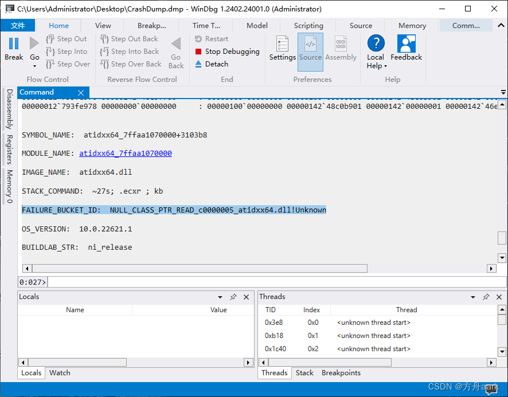Image resolution: width=508 pixels, height=397 pixels.
Task: Toggle Source mode preference
Action: [x=310, y=52]
